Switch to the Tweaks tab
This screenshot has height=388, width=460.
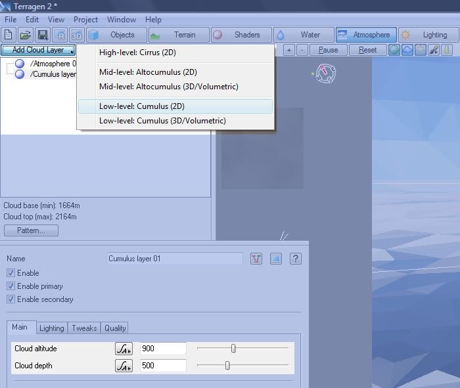84,328
